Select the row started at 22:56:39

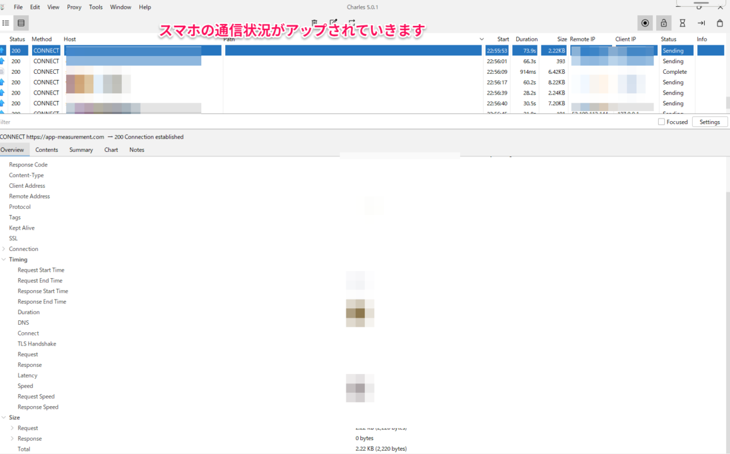[362, 93]
